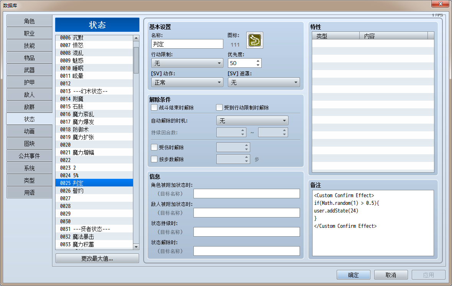Open the 行动限制 dropdown
Viewport: 452px width, 286px height.
tap(187, 63)
